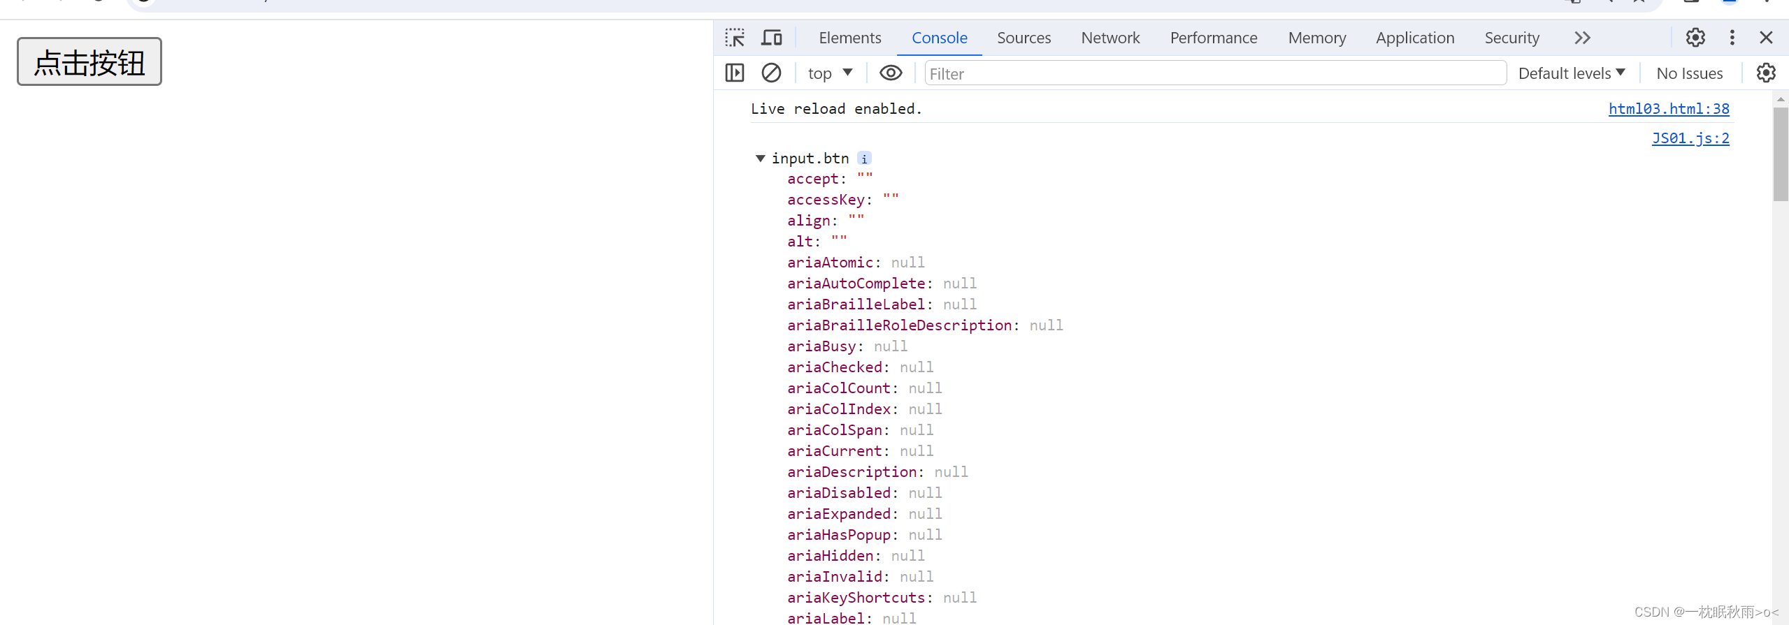Open the JS01.js:2 source link
Screen dimensions: 1789x625
(1690, 138)
